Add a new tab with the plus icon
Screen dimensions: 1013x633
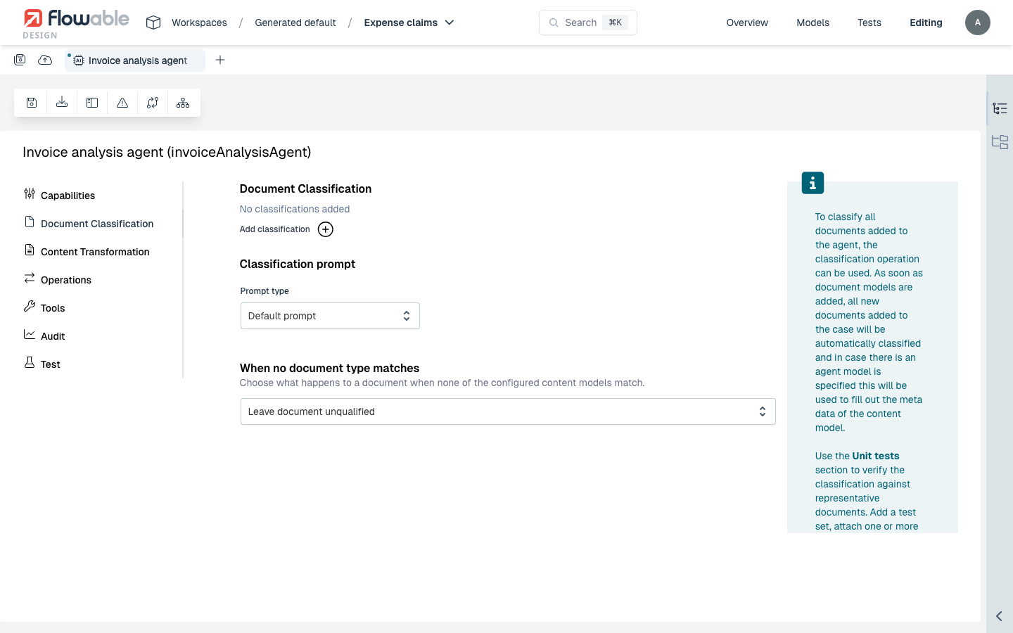point(220,60)
